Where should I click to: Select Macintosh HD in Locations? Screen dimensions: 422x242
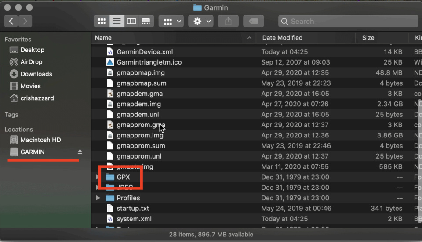(40, 140)
